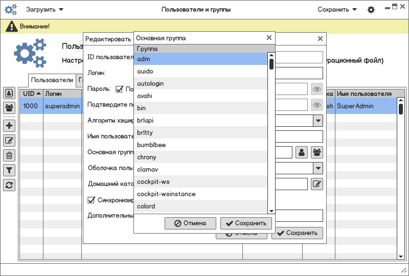Image resolution: width=409 pixels, height=276 pixels.
Task: Click the group list scrollbar thumb
Action: coord(271,64)
